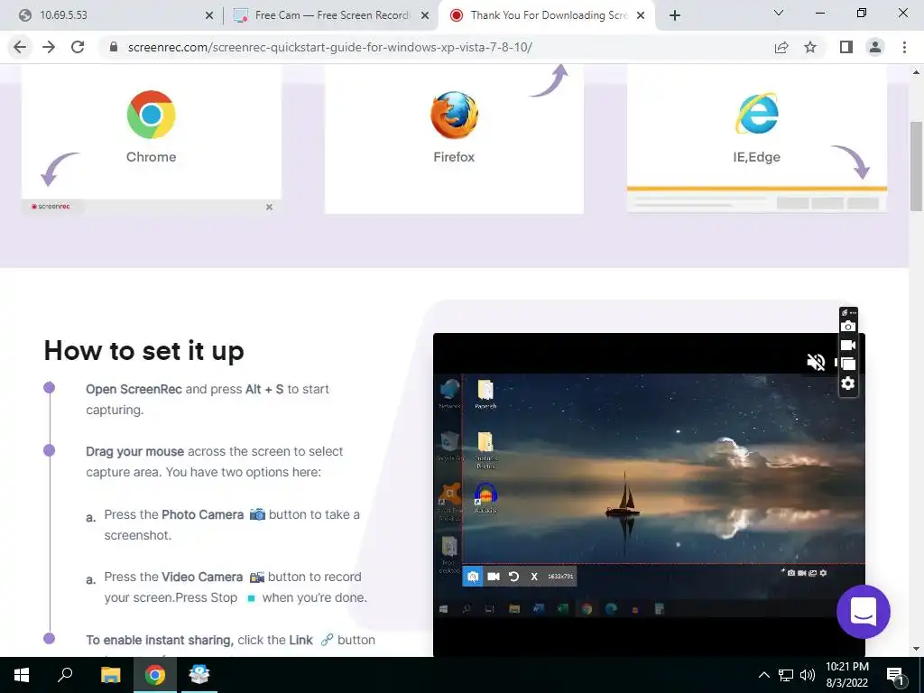Screen dimensions: 924x693
Task: Open the notification center
Action: (896, 677)
